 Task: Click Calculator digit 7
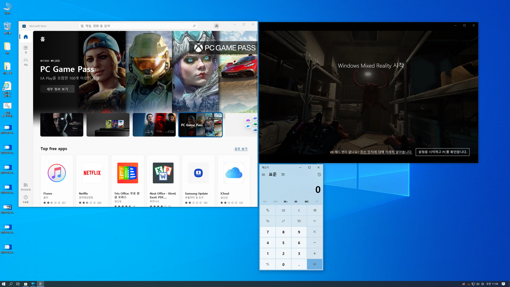point(268,232)
